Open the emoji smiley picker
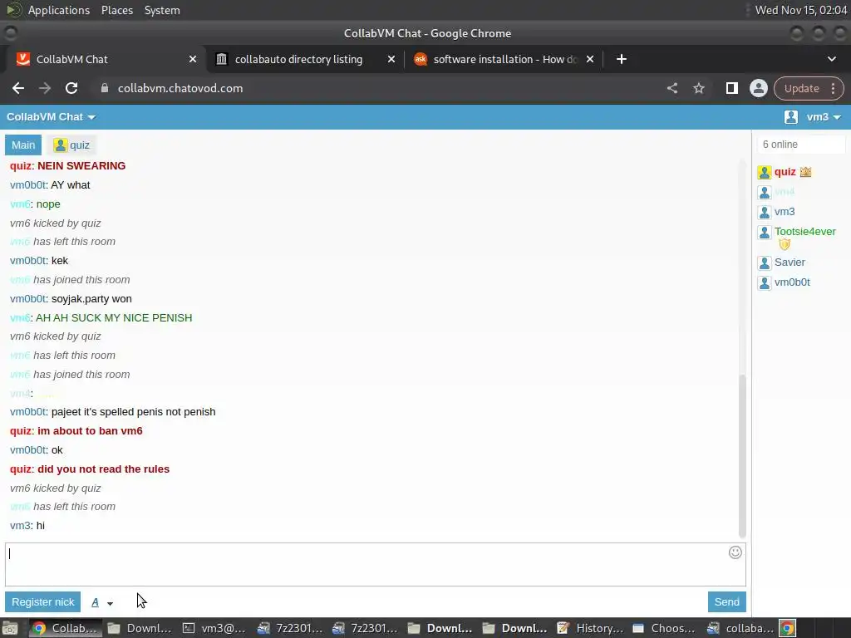This screenshot has width=851, height=638. (x=735, y=552)
